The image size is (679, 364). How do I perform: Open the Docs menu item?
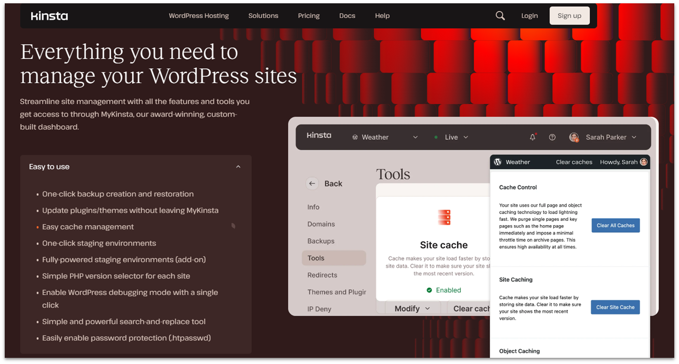[x=347, y=16]
